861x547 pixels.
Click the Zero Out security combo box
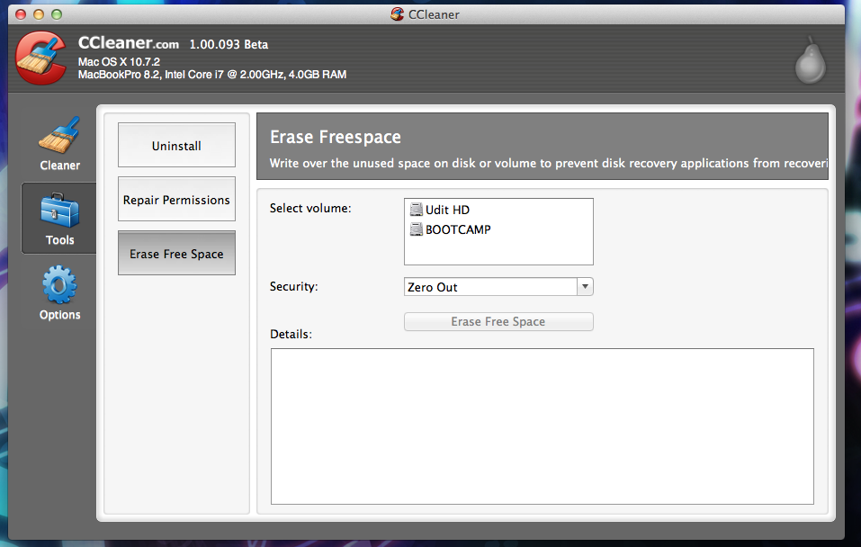click(498, 287)
